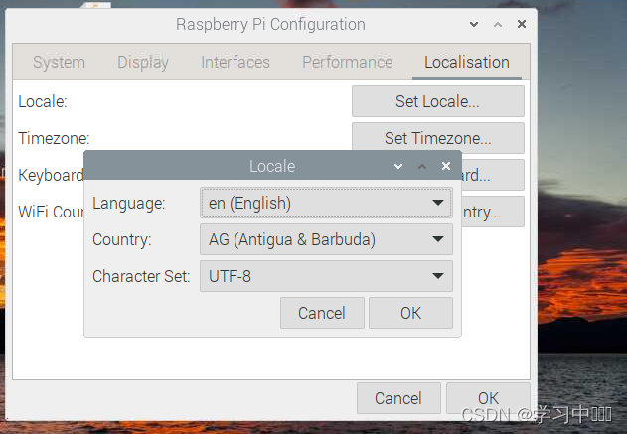Click the Set Locale... button
The height and width of the screenshot is (434, 627).
coord(438,101)
